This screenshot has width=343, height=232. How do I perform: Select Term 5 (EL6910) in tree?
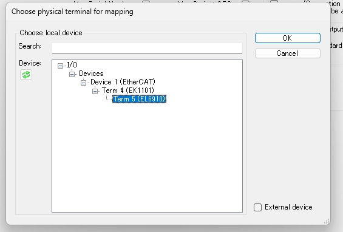coord(140,99)
